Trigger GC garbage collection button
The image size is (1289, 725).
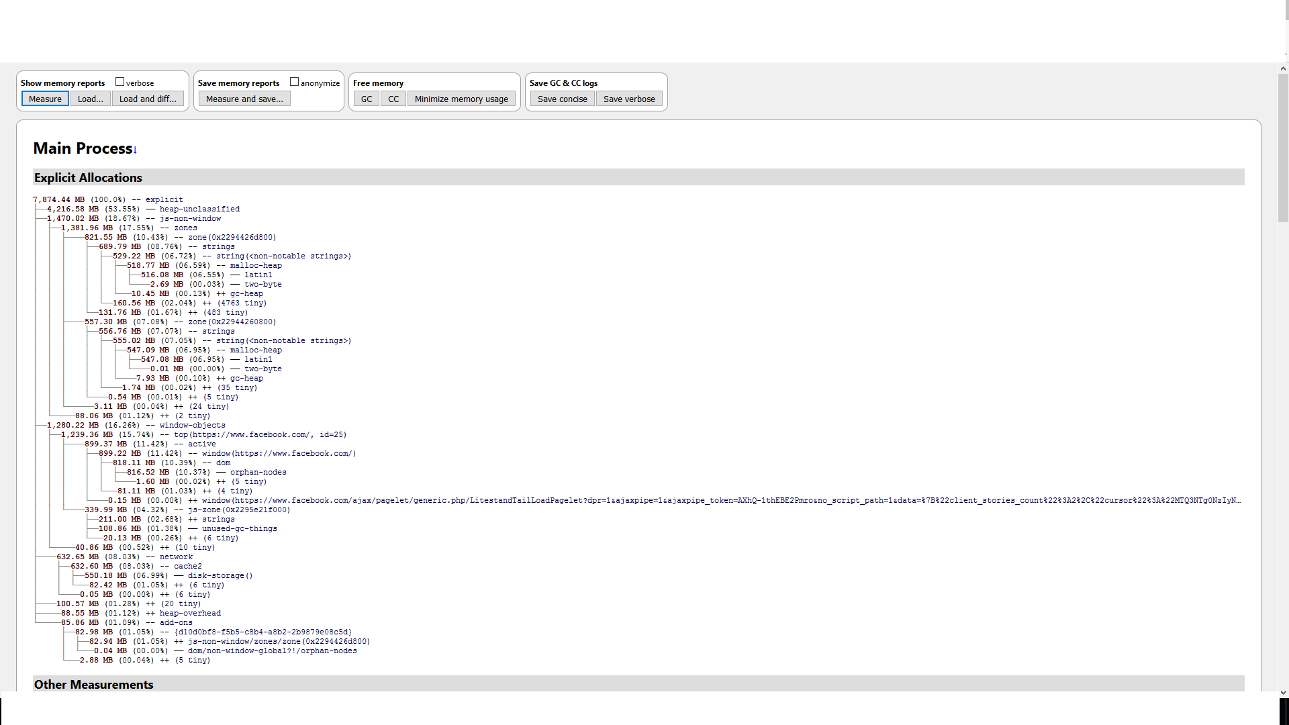[366, 99]
